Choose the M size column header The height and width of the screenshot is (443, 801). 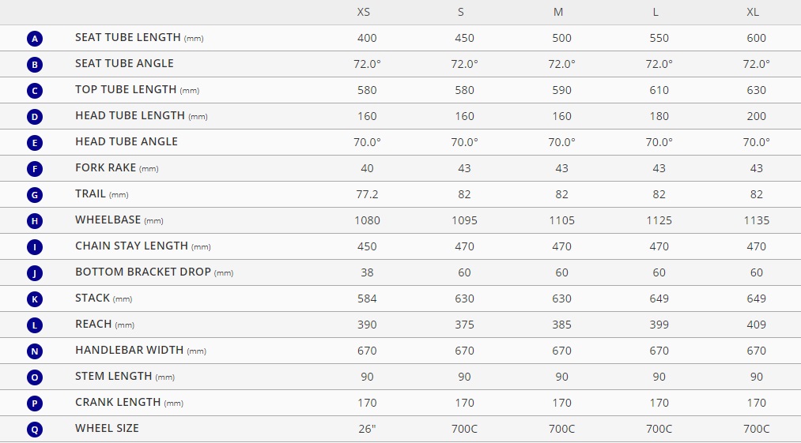click(558, 12)
